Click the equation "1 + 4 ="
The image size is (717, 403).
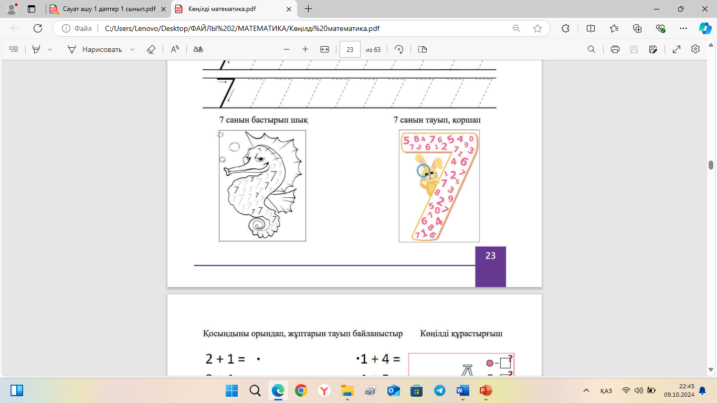click(x=380, y=359)
